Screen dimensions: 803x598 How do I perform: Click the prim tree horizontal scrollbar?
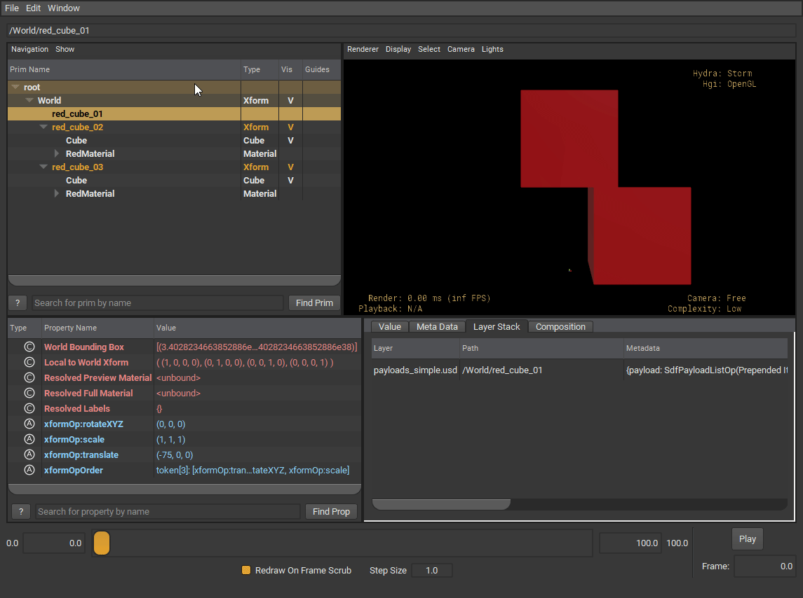(x=174, y=280)
